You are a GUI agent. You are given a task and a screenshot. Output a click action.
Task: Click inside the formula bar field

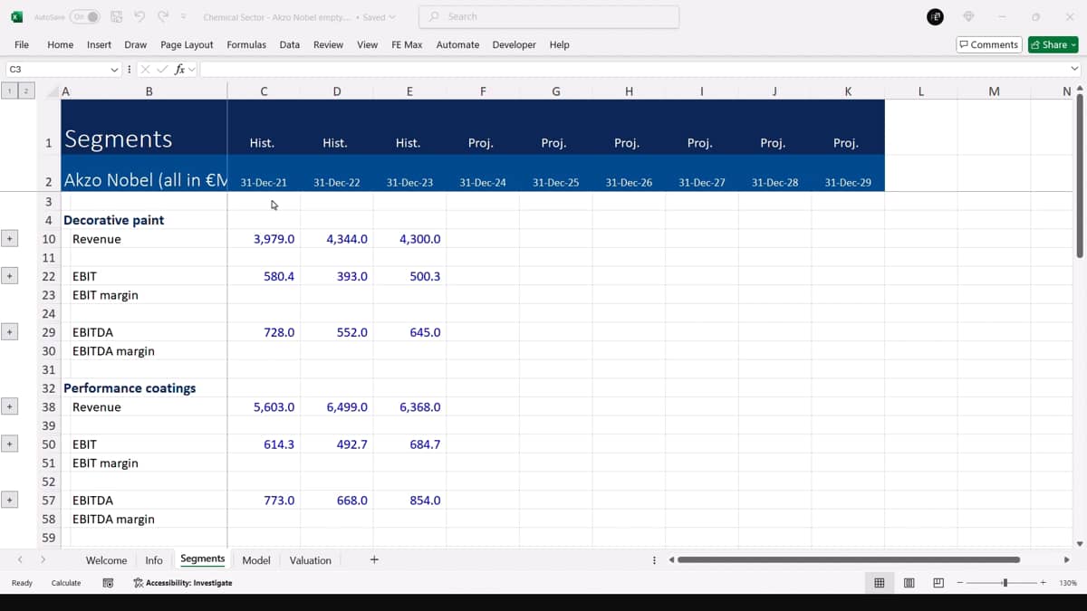(x=633, y=69)
